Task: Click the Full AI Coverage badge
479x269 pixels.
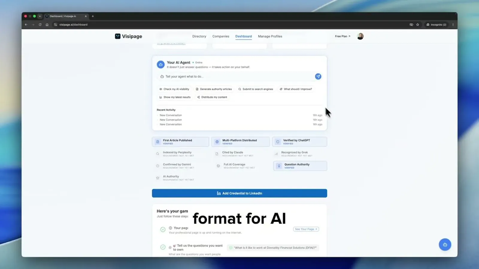Action: [239, 166]
